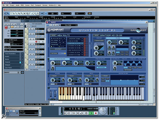Open the 1/16 quantize dropdown
Viewport: 159px width, 120px height.
[80, 14]
